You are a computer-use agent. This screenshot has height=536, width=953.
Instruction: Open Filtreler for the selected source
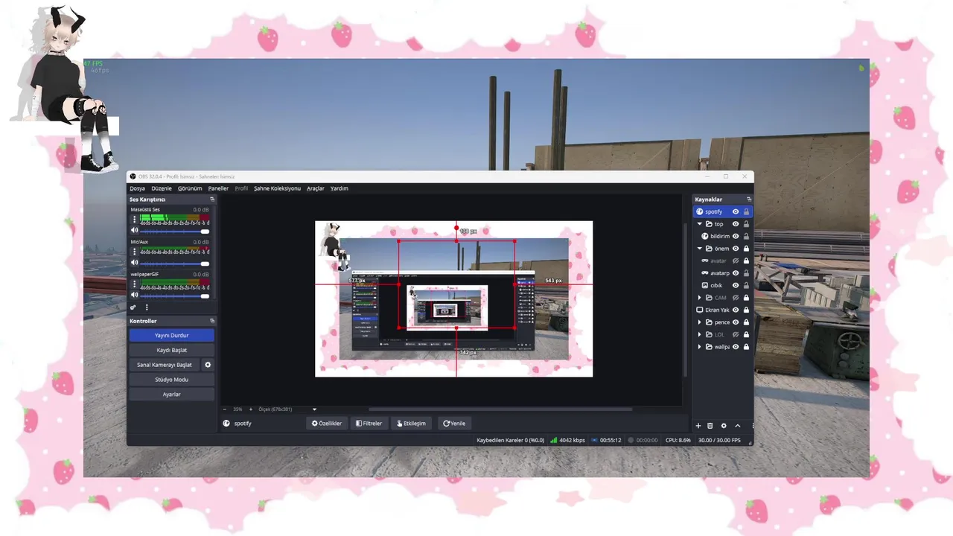pos(369,423)
